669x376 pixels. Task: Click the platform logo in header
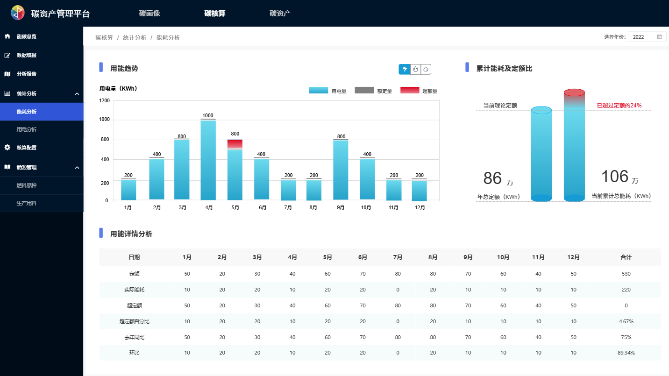18,13
